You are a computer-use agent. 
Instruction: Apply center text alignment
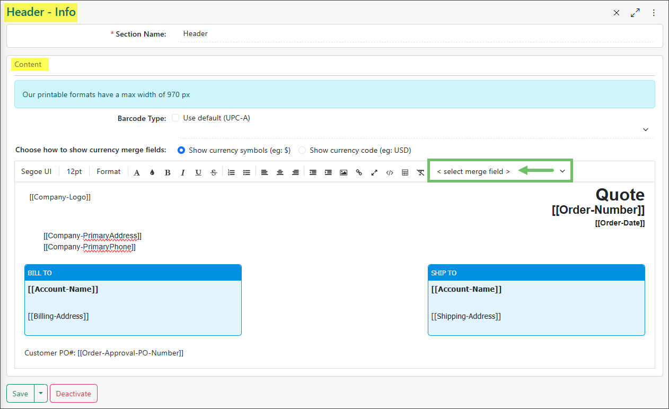click(x=280, y=172)
